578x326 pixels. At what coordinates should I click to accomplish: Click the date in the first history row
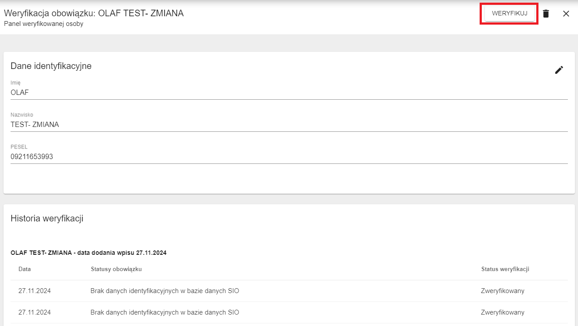point(35,291)
